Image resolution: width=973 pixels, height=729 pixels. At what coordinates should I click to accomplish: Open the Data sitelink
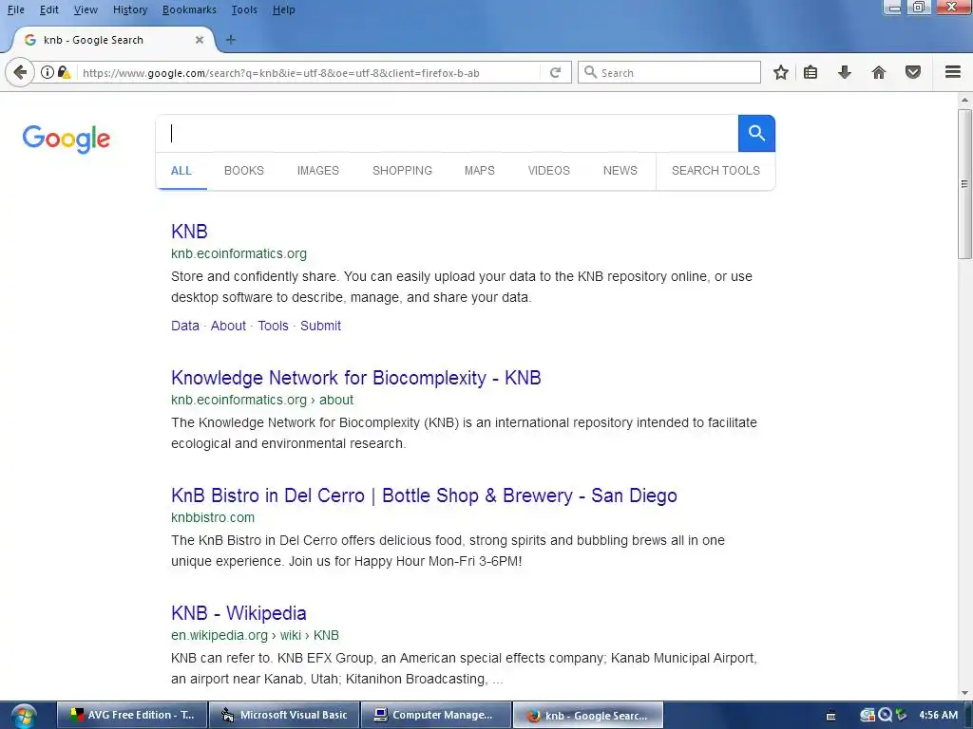pos(185,326)
